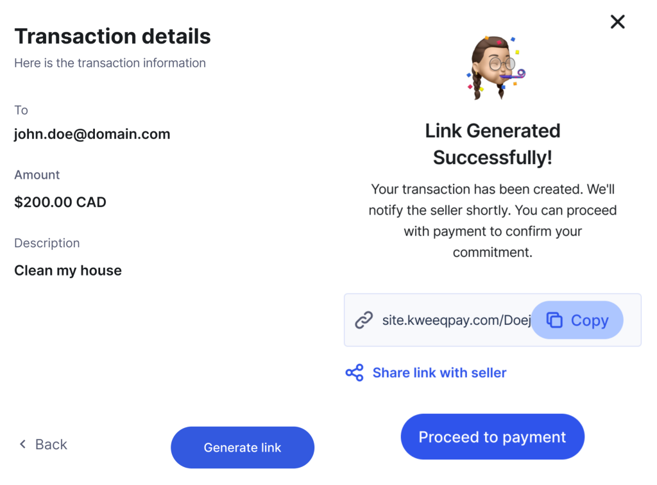Go Back to previous step
The height and width of the screenshot is (485, 657).
43,444
